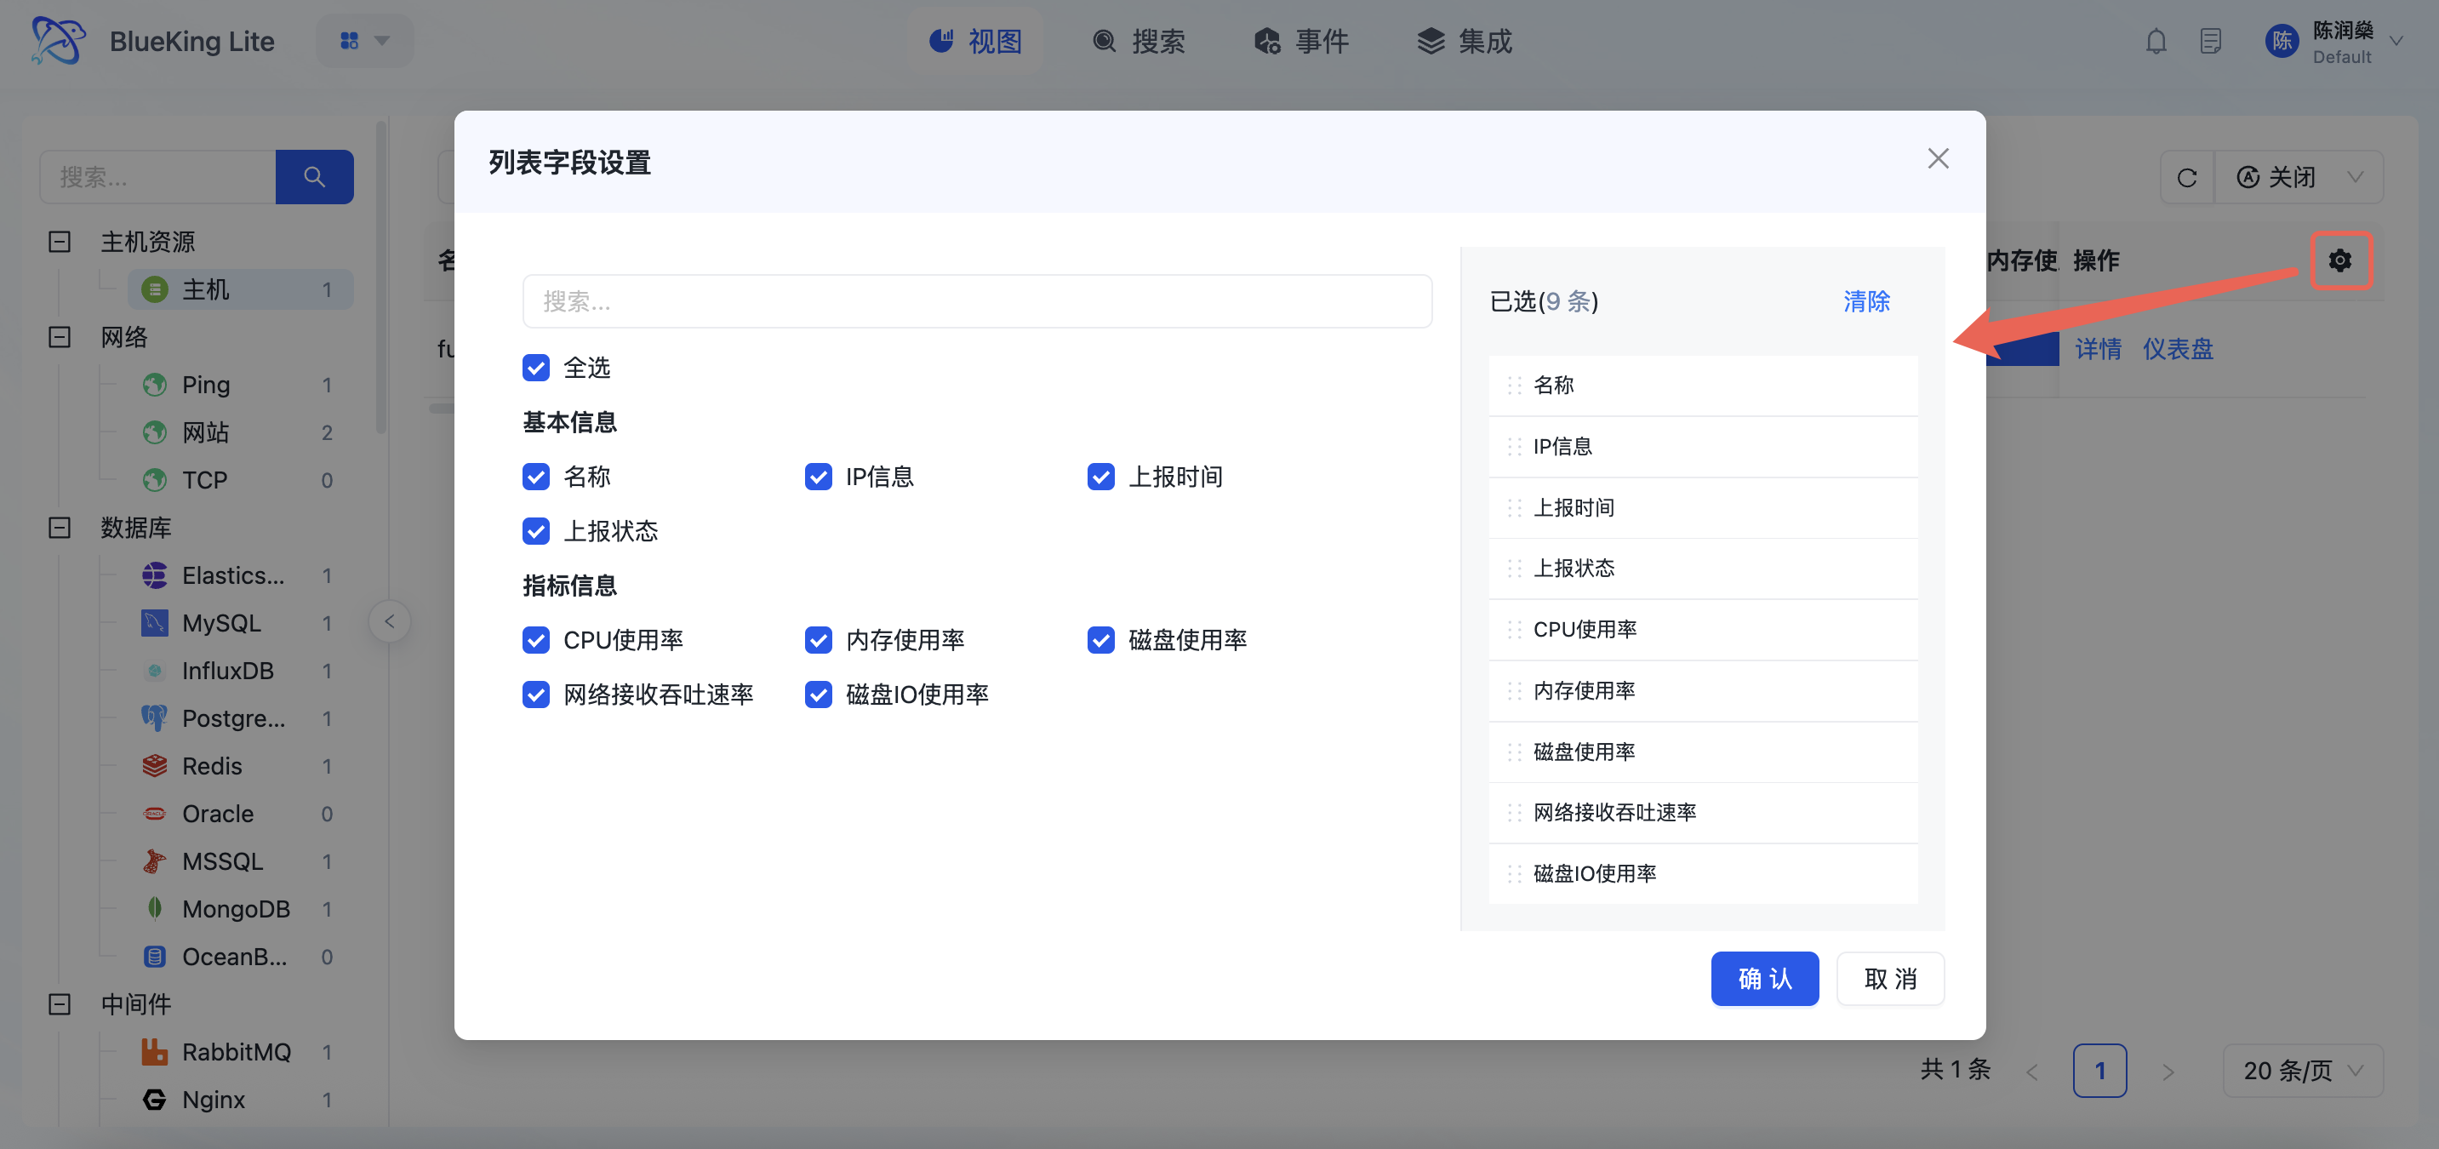The image size is (2439, 1149).
Task: Collapse the 中间件 tree group
Action: pyautogui.click(x=60, y=1004)
